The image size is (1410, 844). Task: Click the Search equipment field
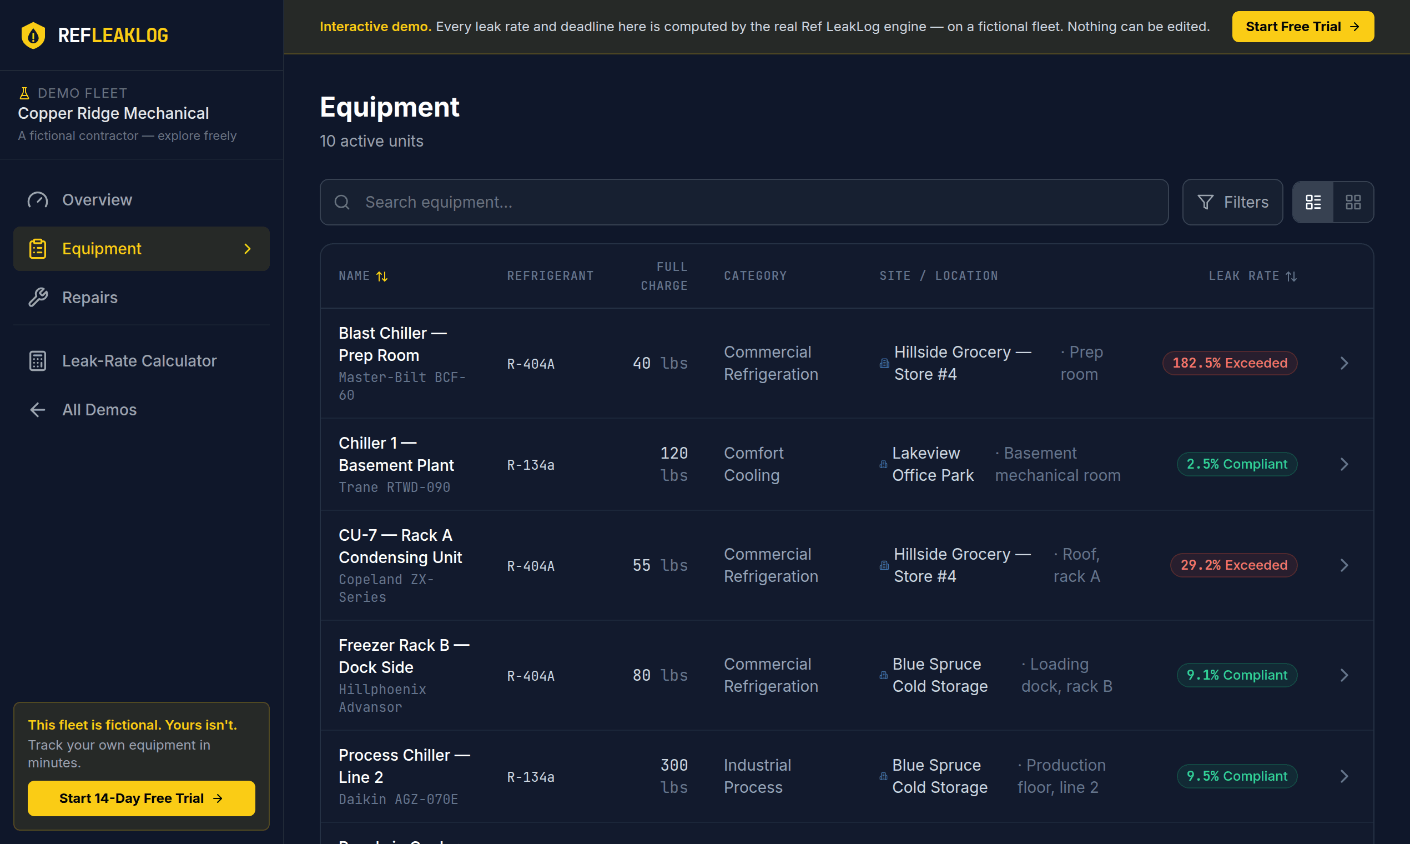point(744,203)
